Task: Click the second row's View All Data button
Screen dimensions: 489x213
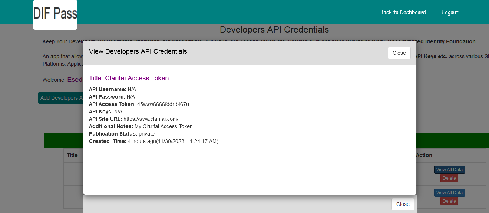Action: click(449, 193)
